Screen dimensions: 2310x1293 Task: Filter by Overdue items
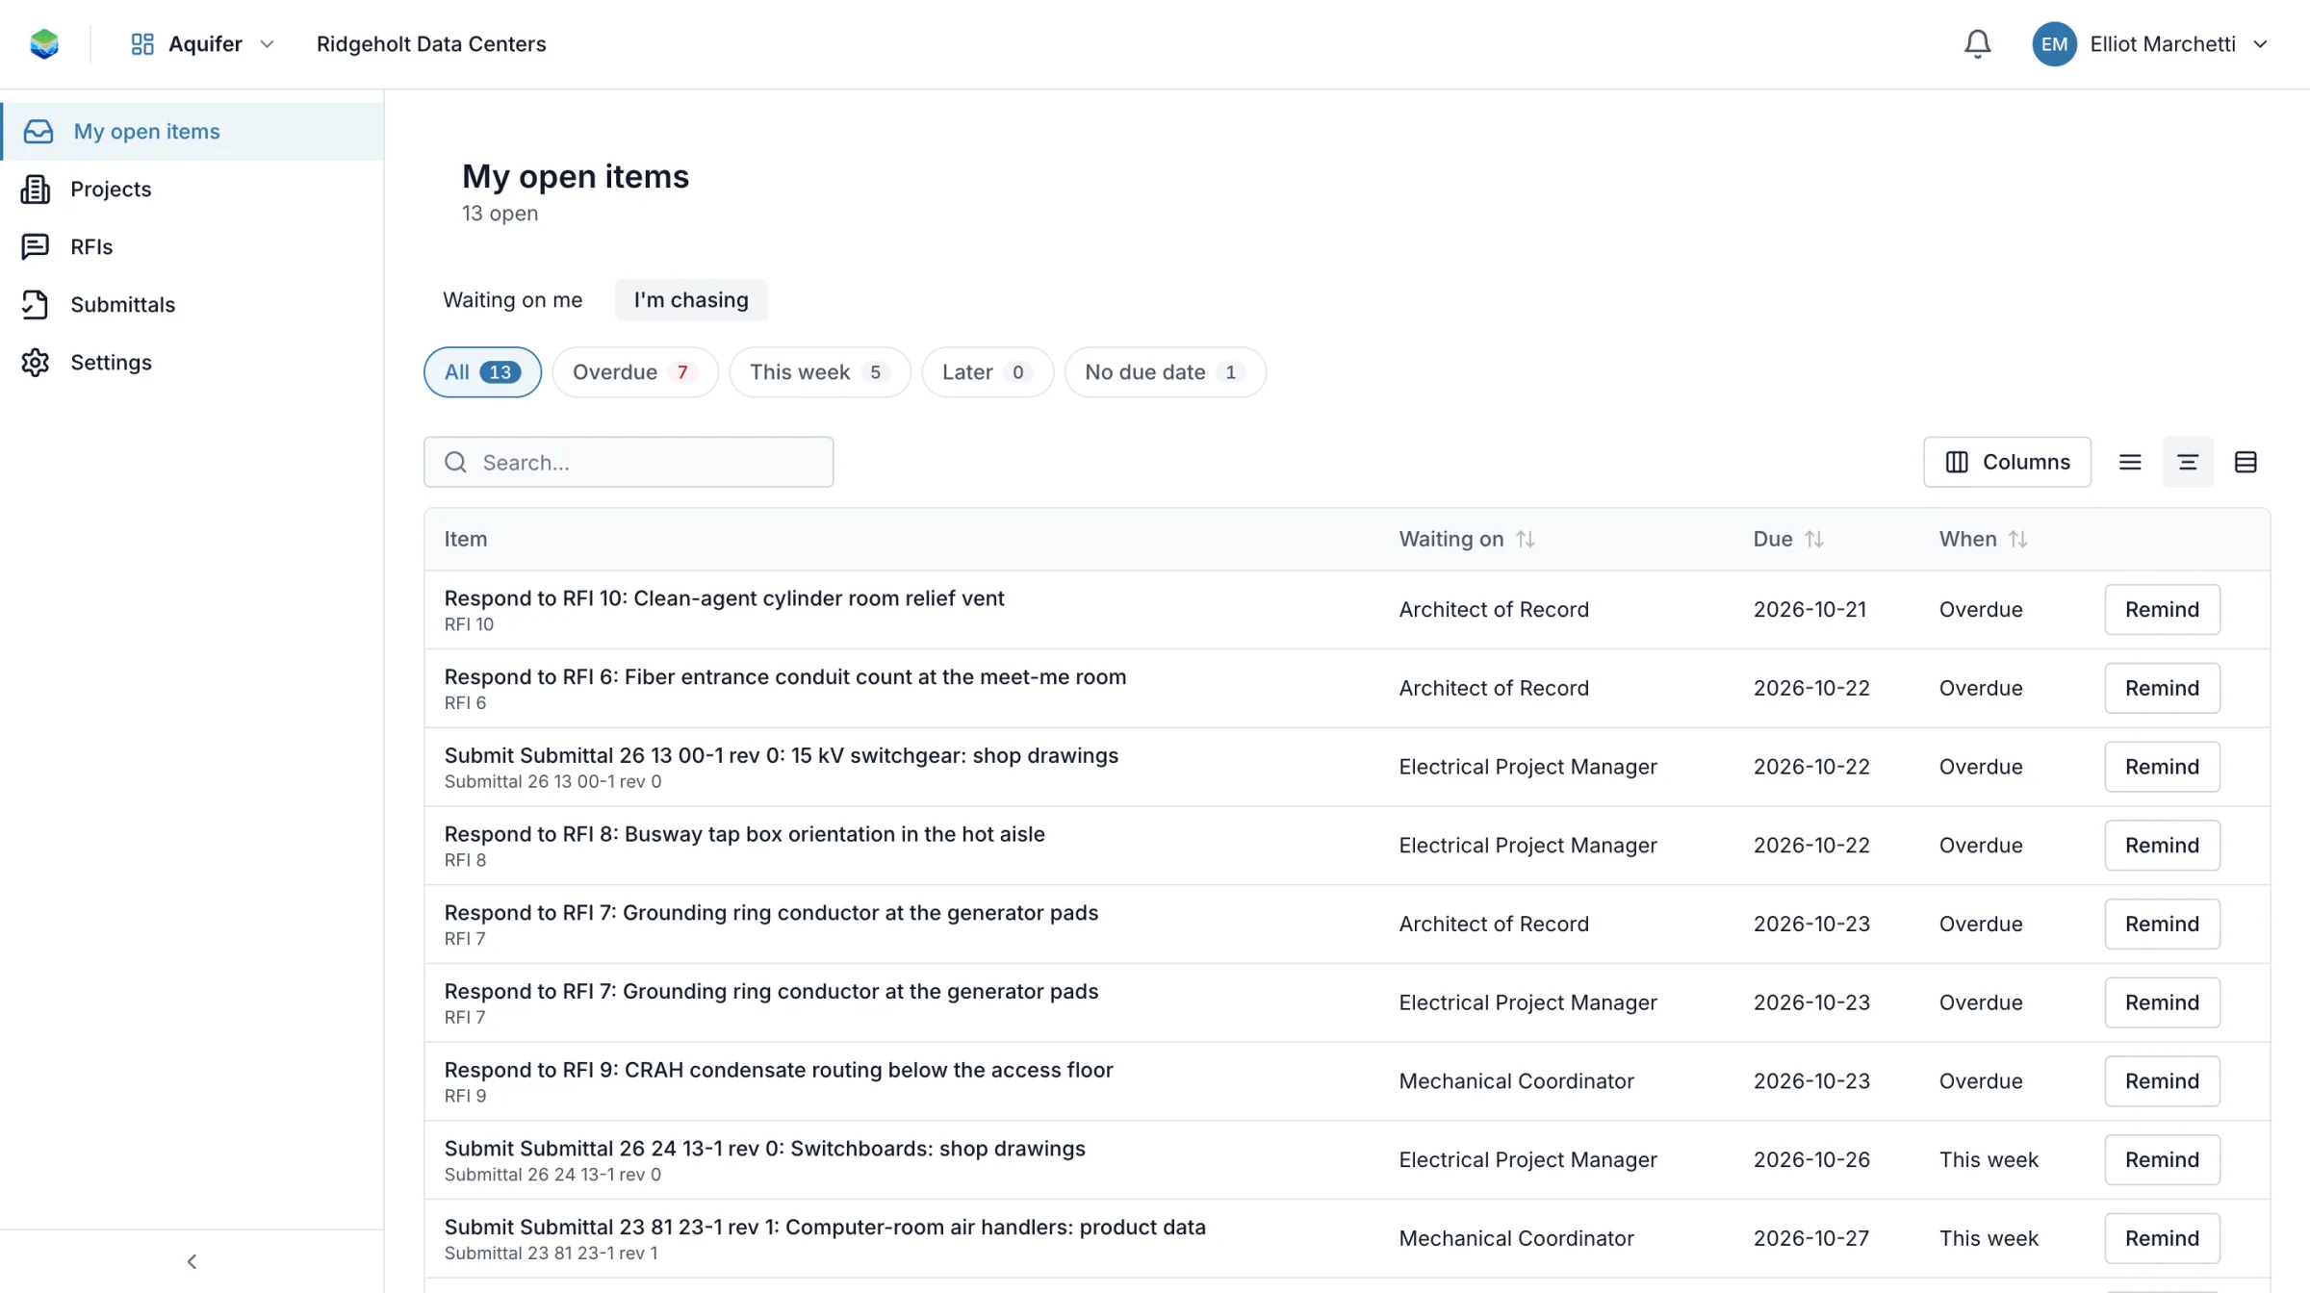(634, 372)
